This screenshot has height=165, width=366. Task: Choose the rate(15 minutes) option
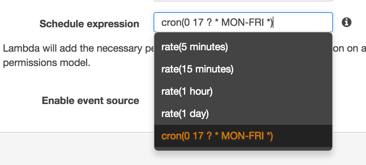(x=243, y=69)
